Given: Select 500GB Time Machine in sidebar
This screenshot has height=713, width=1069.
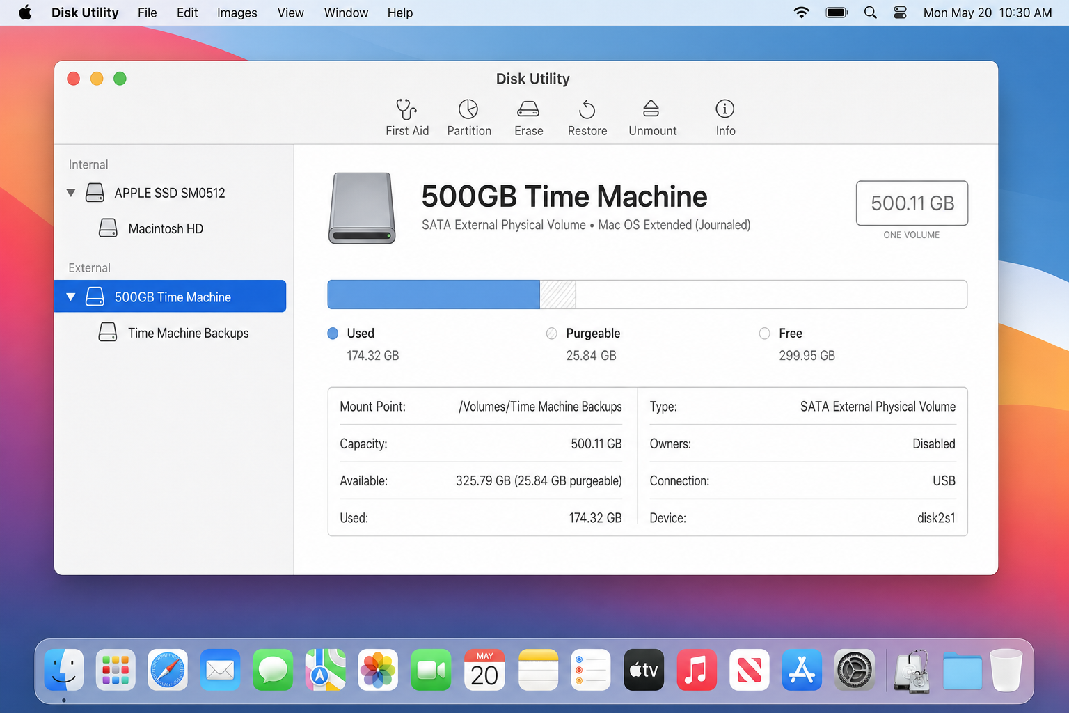Looking at the screenshot, I should point(170,297).
